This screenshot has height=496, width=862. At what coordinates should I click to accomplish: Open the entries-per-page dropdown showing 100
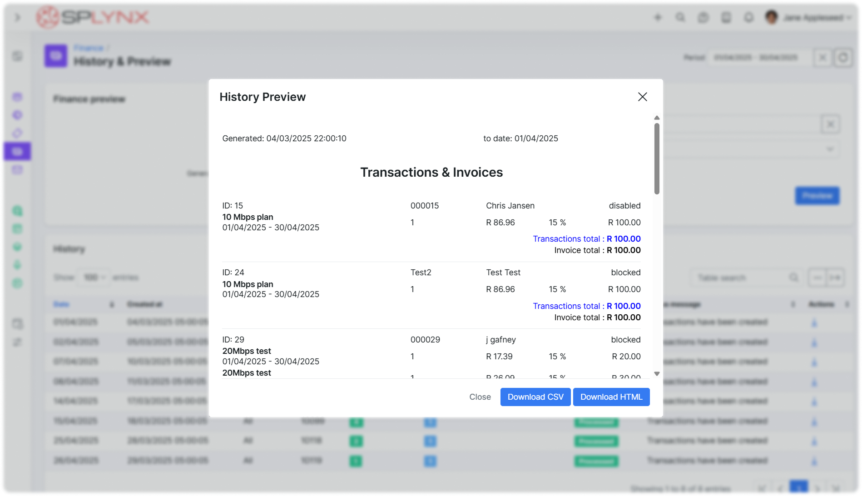point(94,277)
